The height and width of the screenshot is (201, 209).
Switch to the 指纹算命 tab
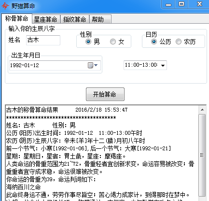coord(74,19)
